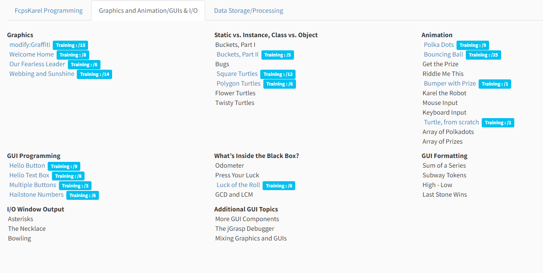Screen dimensions: 543x273
Task: Open the Hailstone Numbers link
Action: [36, 194]
